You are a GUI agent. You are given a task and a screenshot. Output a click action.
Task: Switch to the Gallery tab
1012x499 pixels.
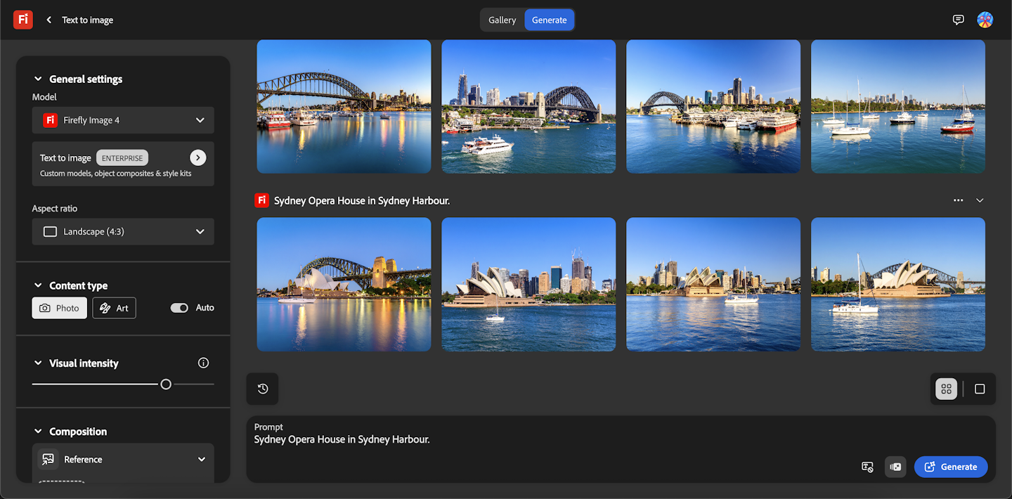[502, 20]
